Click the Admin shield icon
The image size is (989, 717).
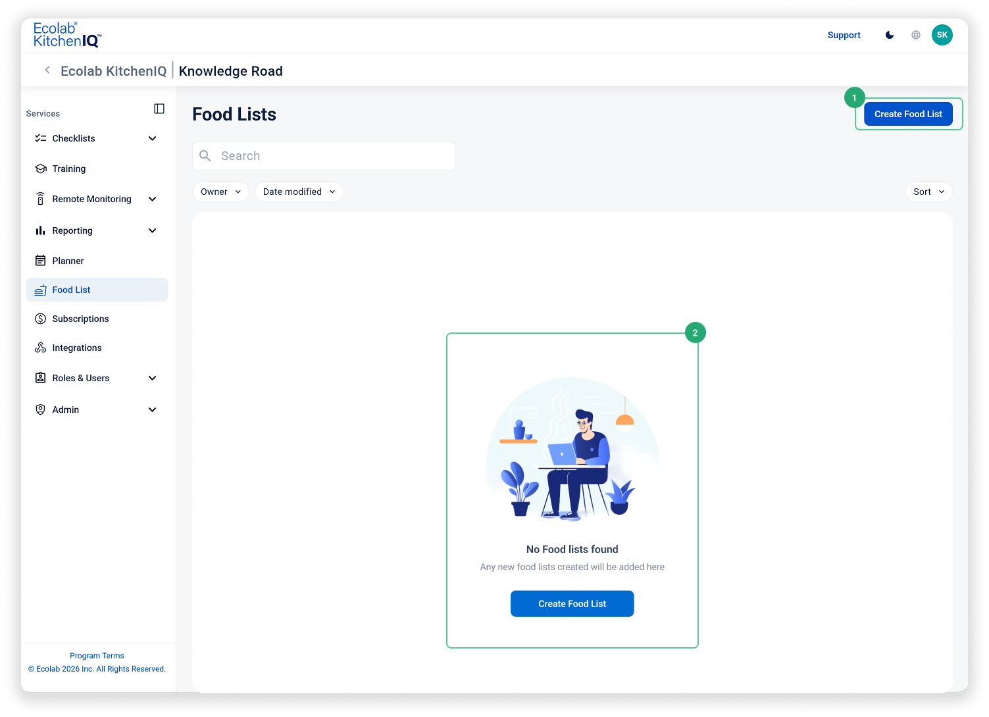coord(41,410)
